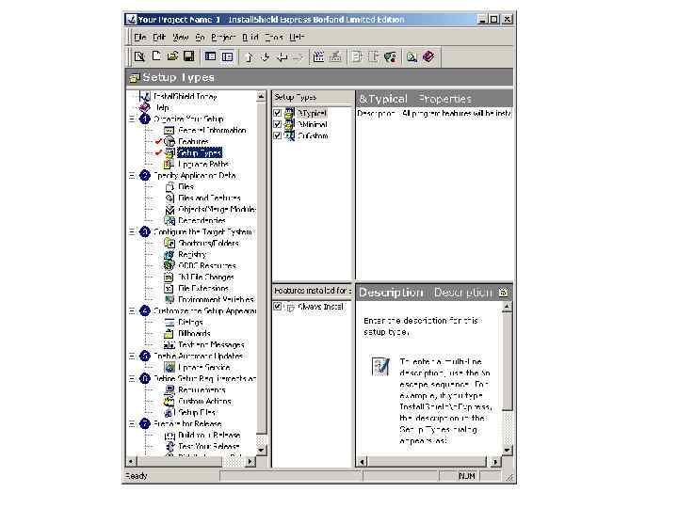Image resolution: width=678 pixels, height=508 pixels.
Task: Click the tree pane scroll-down arrow
Action: pos(261,450)
